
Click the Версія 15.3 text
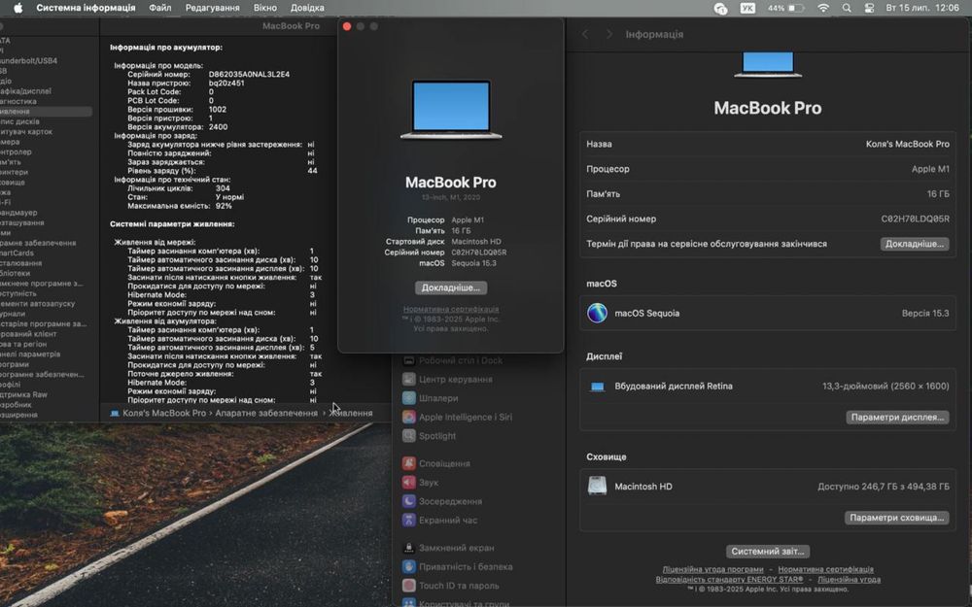[925, 314]
